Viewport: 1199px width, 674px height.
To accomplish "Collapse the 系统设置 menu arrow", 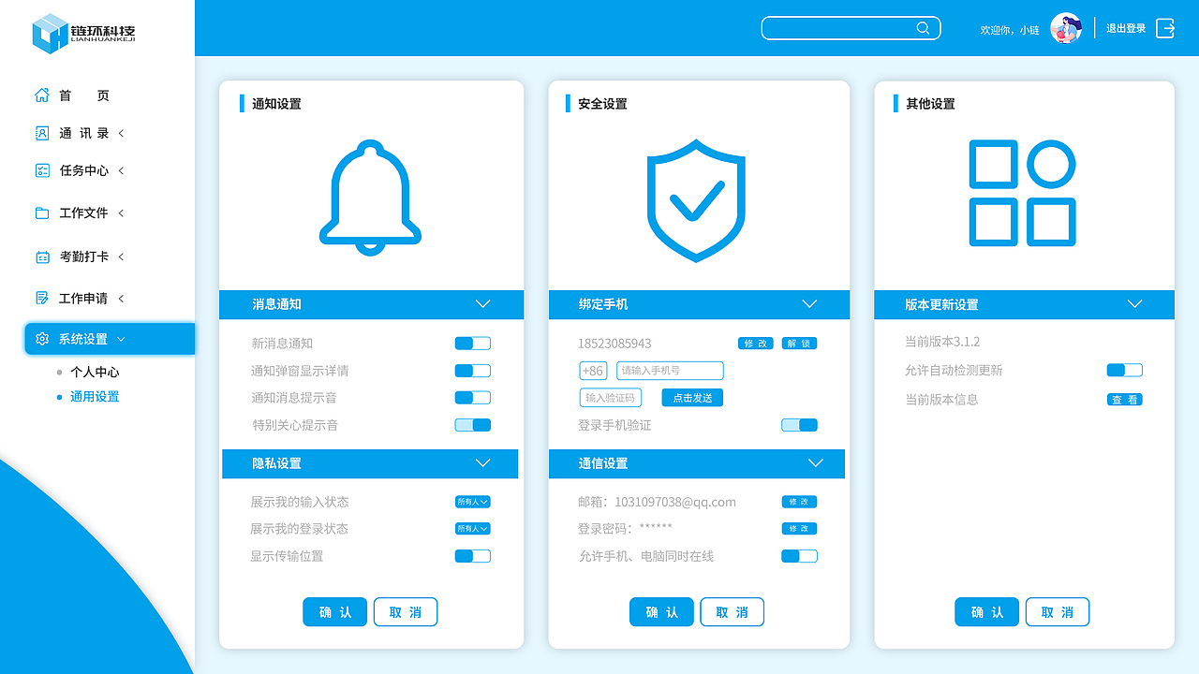I will (x=122, y=339).
